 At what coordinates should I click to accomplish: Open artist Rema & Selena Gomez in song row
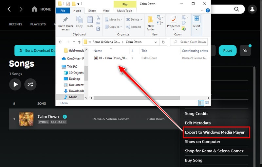pyautogui.click(x=111, y=119)
